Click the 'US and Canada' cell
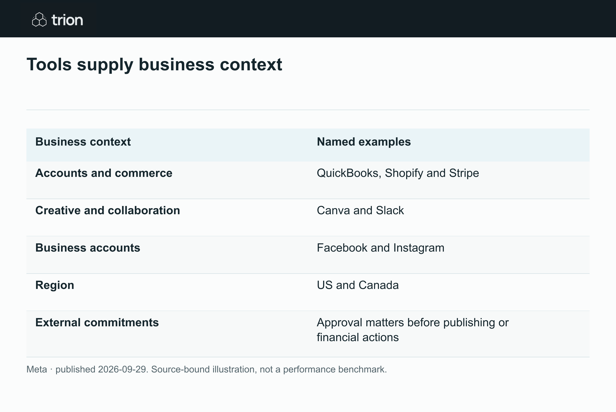The height and width of the screenshot is (412, 616). pos(358,285)
